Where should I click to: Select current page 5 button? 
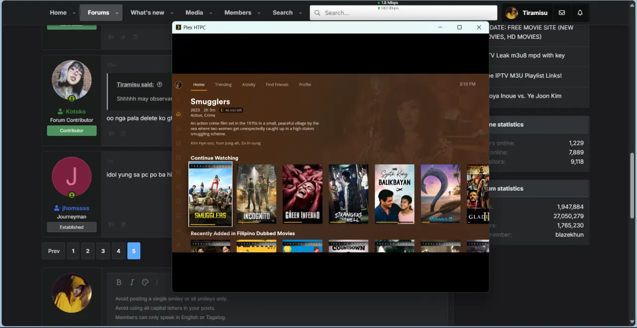134,251
